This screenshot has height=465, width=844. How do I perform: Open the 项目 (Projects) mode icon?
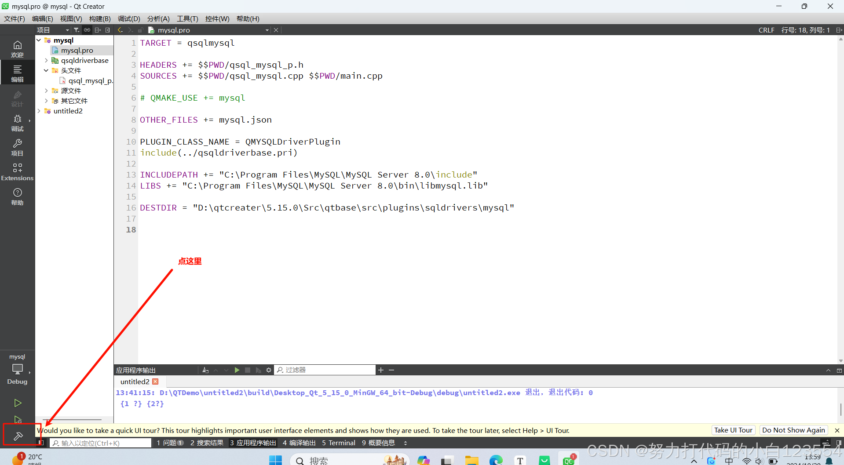click(17, 147)
